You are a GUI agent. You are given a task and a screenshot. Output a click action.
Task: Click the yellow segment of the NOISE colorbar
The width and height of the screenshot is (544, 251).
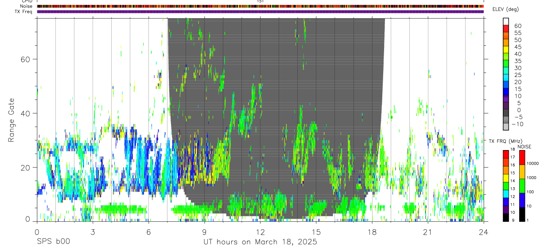(521, 172)
